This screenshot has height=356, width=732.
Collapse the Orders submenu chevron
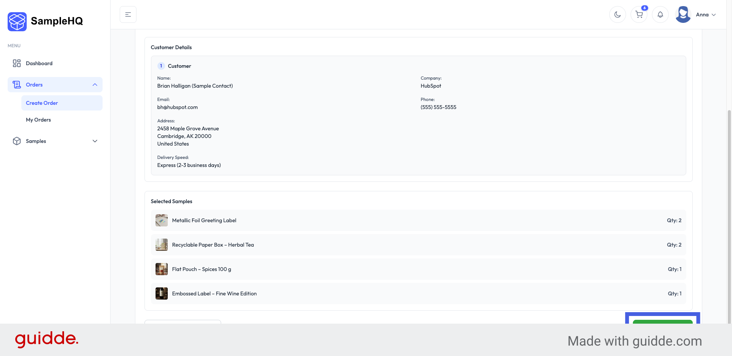[x=95, y=85]
